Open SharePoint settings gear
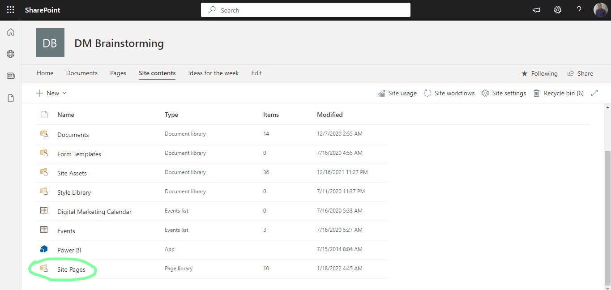This screenshot has height=290, width=611. click(x=557, y=10)
